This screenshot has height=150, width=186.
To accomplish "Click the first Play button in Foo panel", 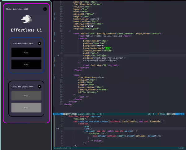I will click(26, 52).
